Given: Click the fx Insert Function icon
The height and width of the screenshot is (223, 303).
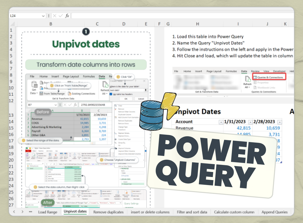Looking at the screenshot, I should 67,16.
